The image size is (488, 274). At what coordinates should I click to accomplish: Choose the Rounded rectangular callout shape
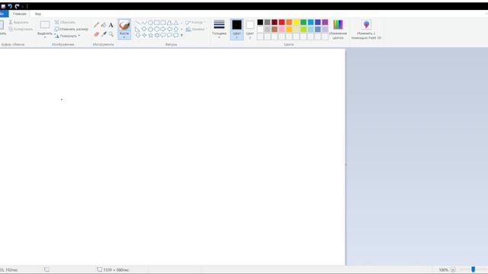[163, 35]
